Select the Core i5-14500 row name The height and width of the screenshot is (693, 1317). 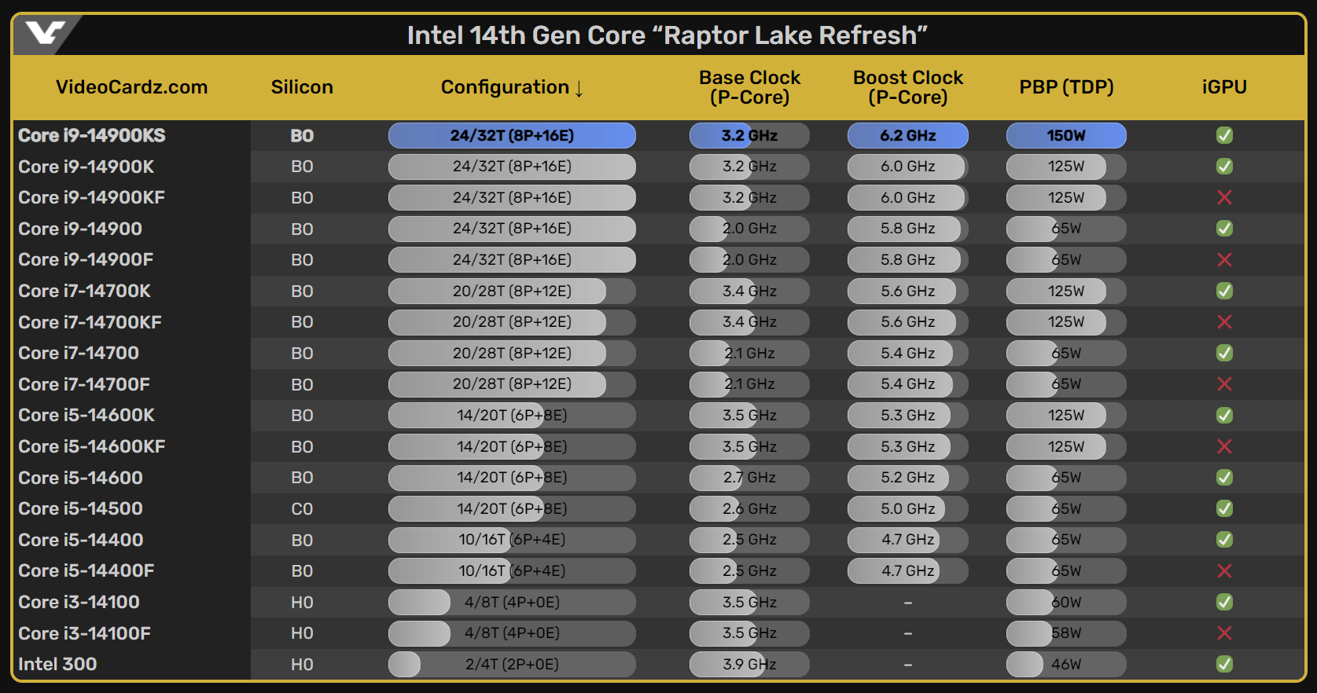80,508
